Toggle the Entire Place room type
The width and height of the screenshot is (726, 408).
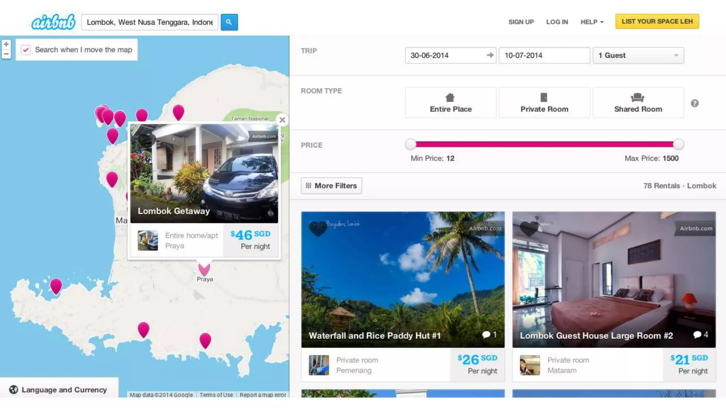coord(450,103)
